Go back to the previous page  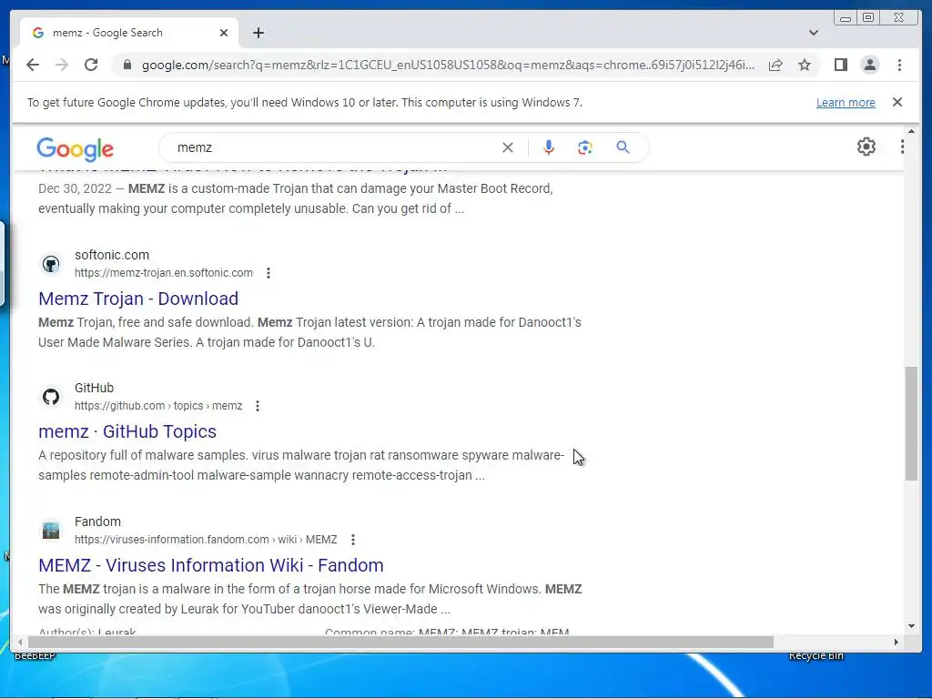click(x=33, y=65)
